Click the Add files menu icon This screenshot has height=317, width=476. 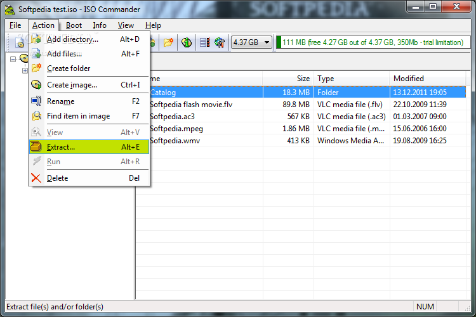[36, 54]
